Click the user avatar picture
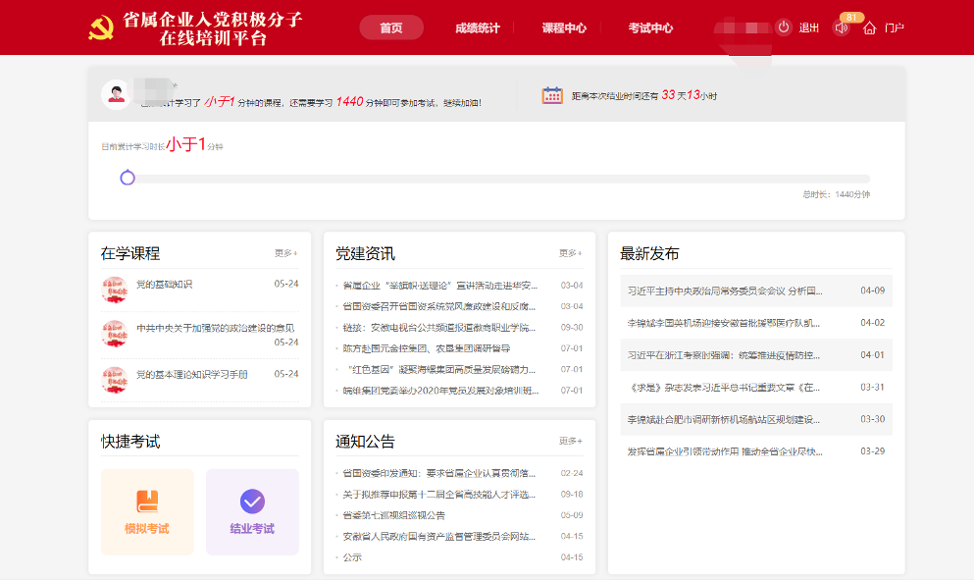The width and height of the screenshot is (974, 581). (x=116, y=93)
